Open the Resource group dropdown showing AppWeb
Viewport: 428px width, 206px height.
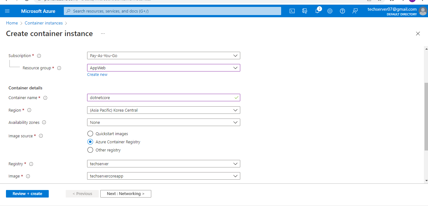164,68
